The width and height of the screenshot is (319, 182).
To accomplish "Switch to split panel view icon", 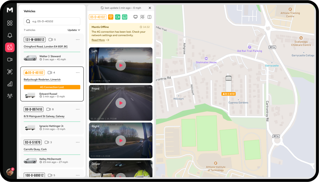I will point(149,17).
